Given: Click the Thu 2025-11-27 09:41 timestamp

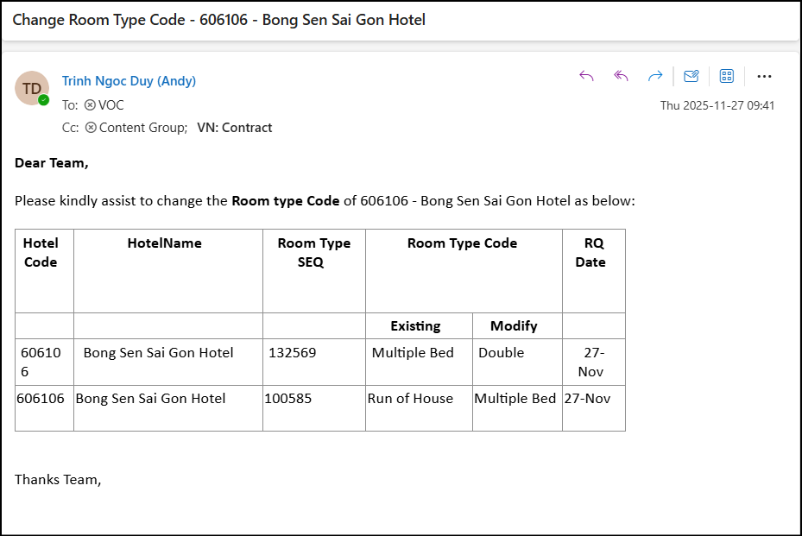Looking at the screenshot, I should point(717,105).
